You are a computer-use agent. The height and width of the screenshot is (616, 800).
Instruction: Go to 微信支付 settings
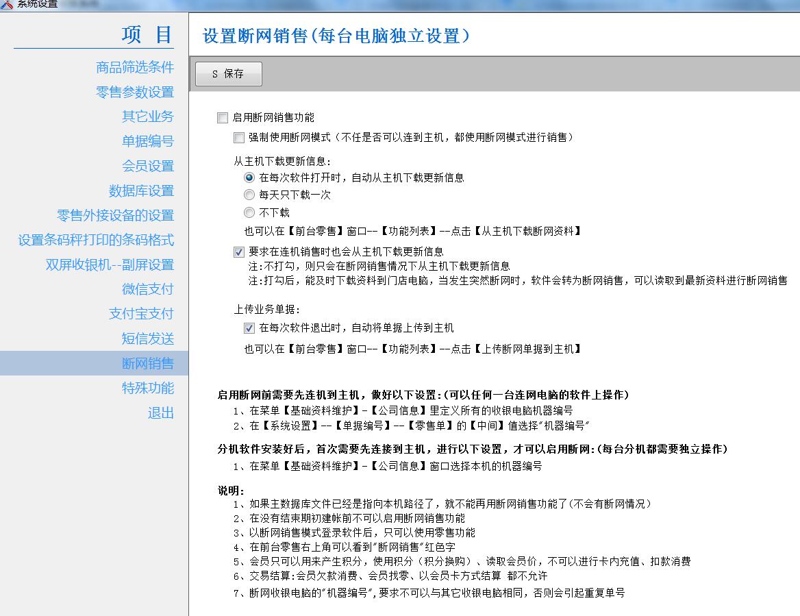point(148,289)
